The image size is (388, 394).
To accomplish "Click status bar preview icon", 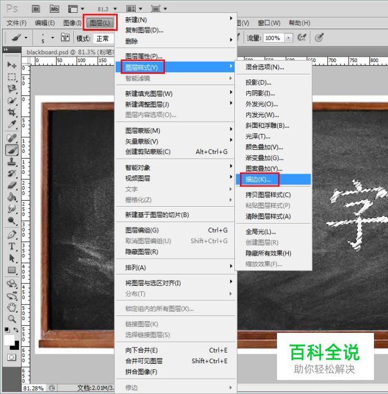I will (52, 388).
